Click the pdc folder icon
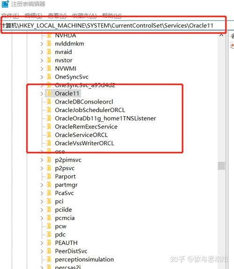The height and width of the screenshot is (269, 234). coord(49,234)
